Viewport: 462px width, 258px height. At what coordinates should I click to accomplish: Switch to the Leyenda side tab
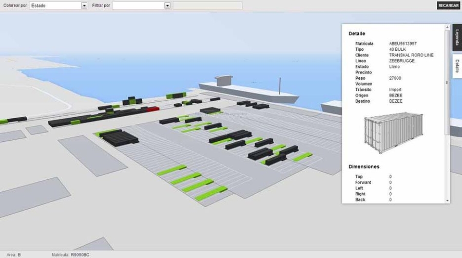(x=457, y=36)
